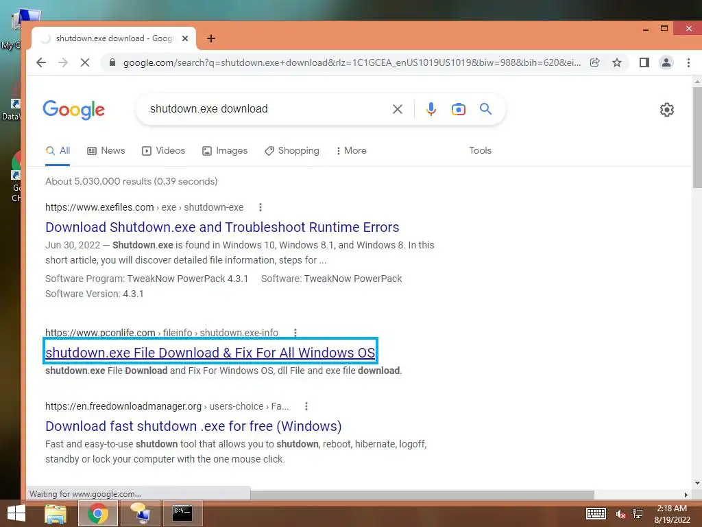Open pconlife.com result options menu

pyautogui.click(x=295, y=333)
